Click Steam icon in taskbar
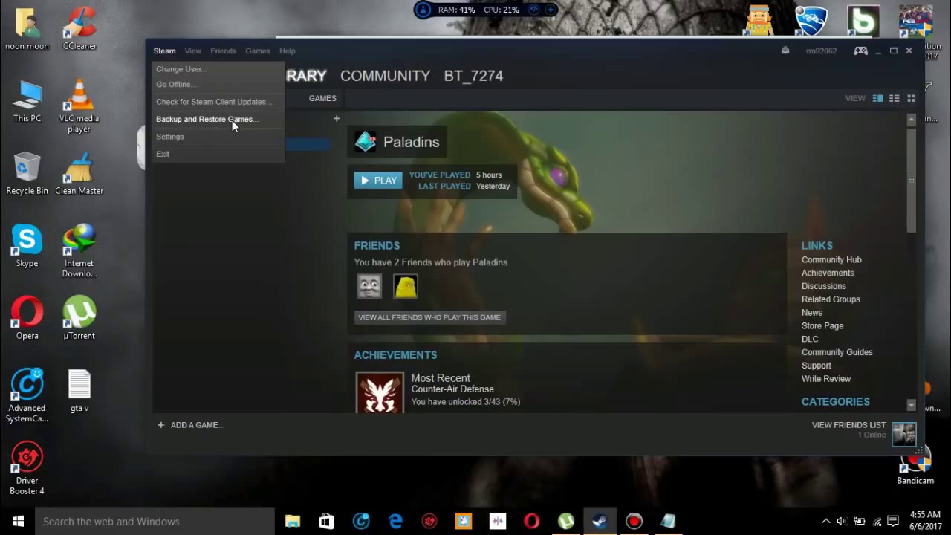The image size is (951, 535). [600, 521]
